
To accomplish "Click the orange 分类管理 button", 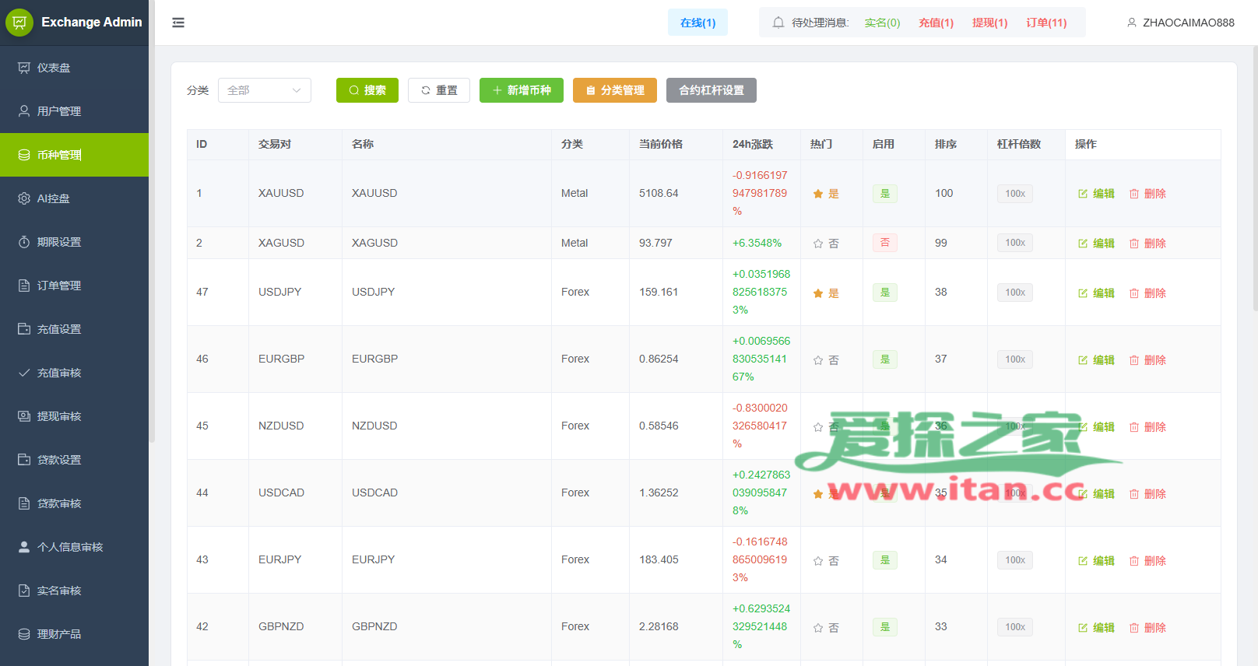I will pyautogui.click(x=614, y=90).
